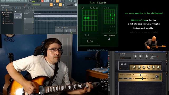
Task: Open the snap dropdown in the FL Studio toolbar
Action: click(x=70, y=5)
